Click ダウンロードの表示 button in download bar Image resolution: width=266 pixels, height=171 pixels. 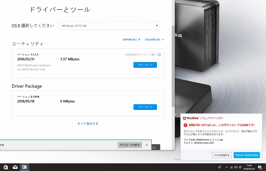[130, 145]
